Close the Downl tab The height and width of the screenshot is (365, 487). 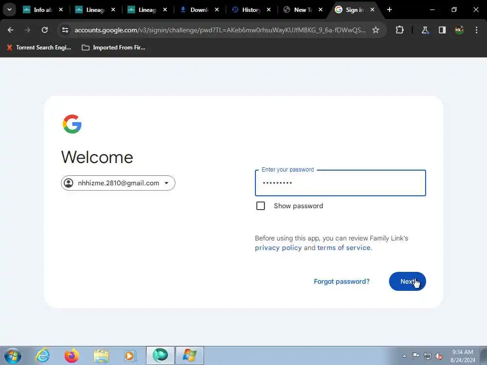coord(217,10)
